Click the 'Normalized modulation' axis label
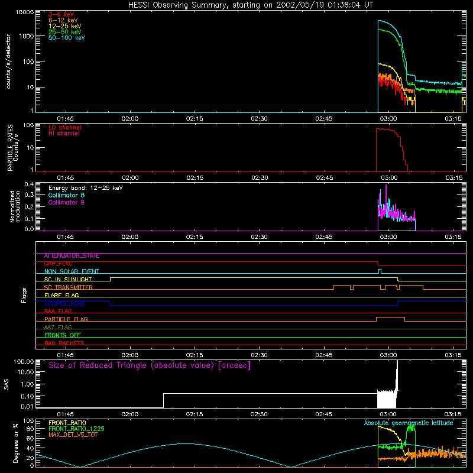 pyautogui.click(x=15, y=206)
